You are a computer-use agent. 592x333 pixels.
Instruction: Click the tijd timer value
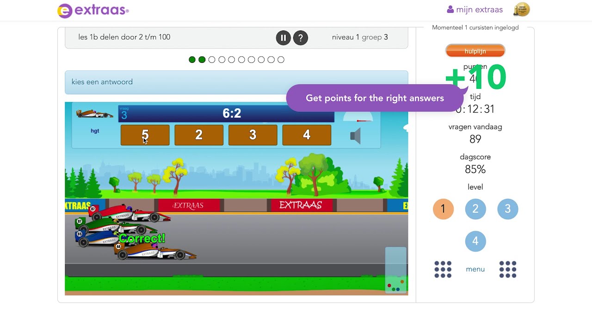(475, 109)
